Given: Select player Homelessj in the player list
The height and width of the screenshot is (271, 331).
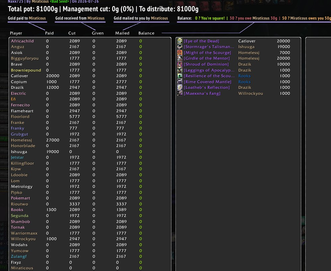Looking at the screenshot, I should click(21, 140).
